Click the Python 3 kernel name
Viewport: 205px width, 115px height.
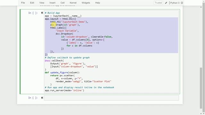click(175, 3)
